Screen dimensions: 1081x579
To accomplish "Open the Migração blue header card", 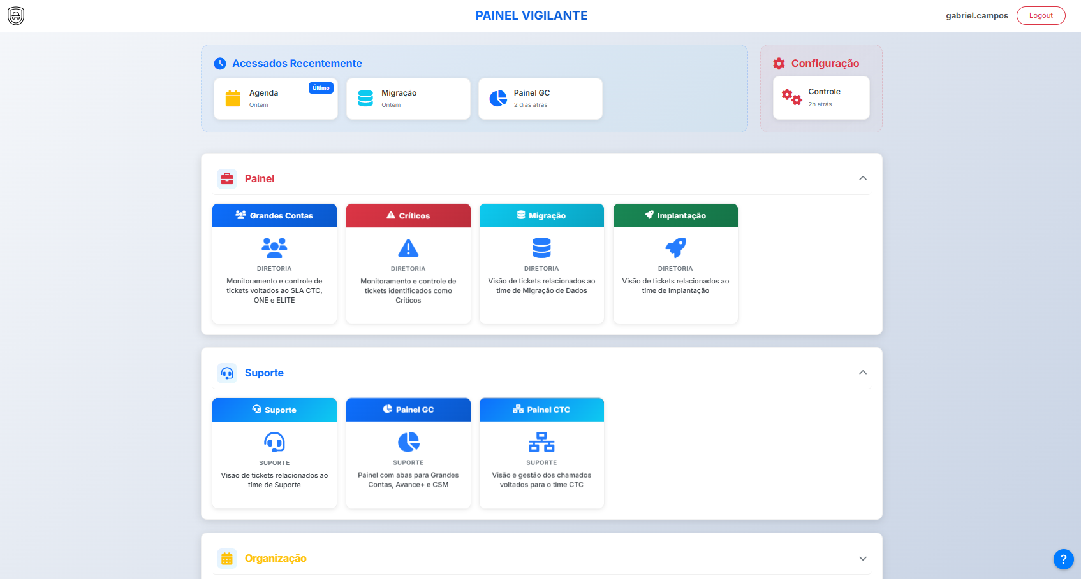I will 541,216.
